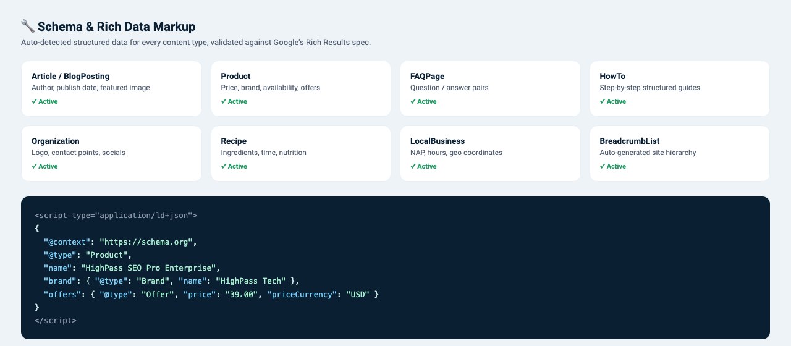Viewport: 791px width, 346px height.
Task: Click 'NAP, hours, geo coordinates' description
Action: click(x=456, y=153)
